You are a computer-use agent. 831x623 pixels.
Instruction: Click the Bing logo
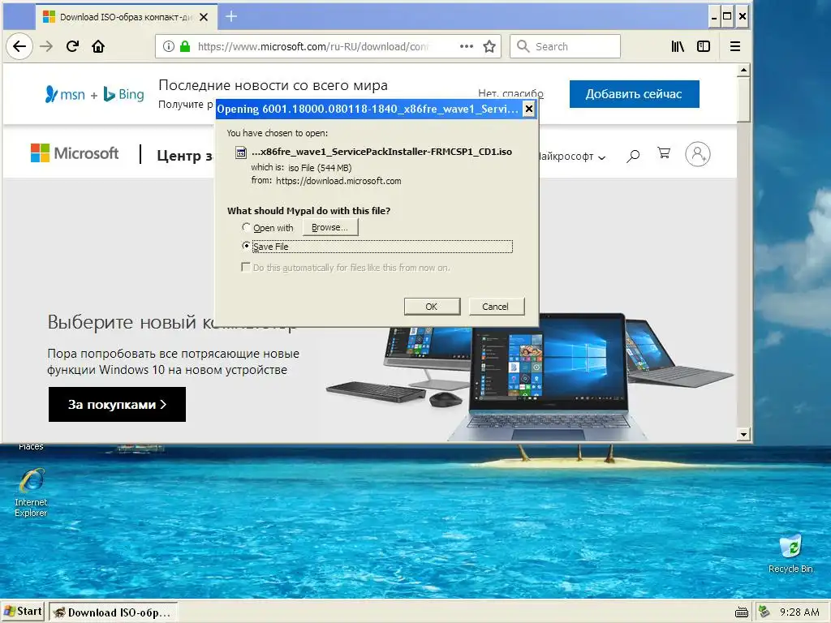[x=123, y=94]
